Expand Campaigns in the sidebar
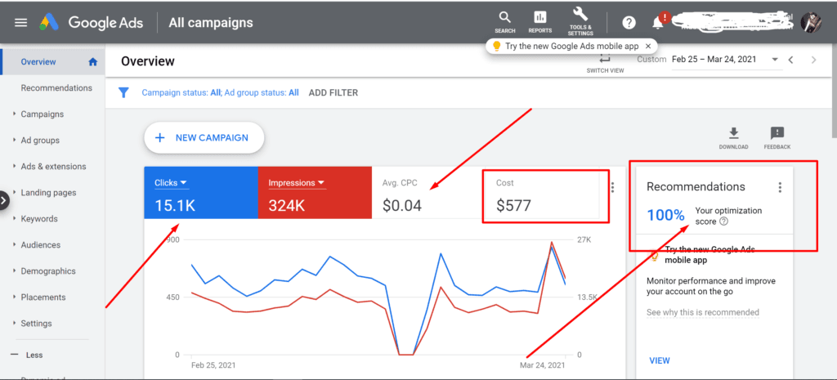Image resolution: width=837 pixels, height=380 pixels. tap(43, 114)
